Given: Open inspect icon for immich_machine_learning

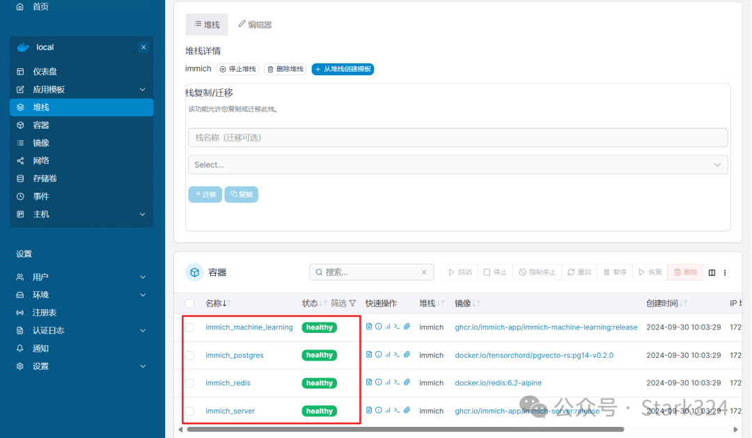Looking at the screenshot, I should point(378,326).
